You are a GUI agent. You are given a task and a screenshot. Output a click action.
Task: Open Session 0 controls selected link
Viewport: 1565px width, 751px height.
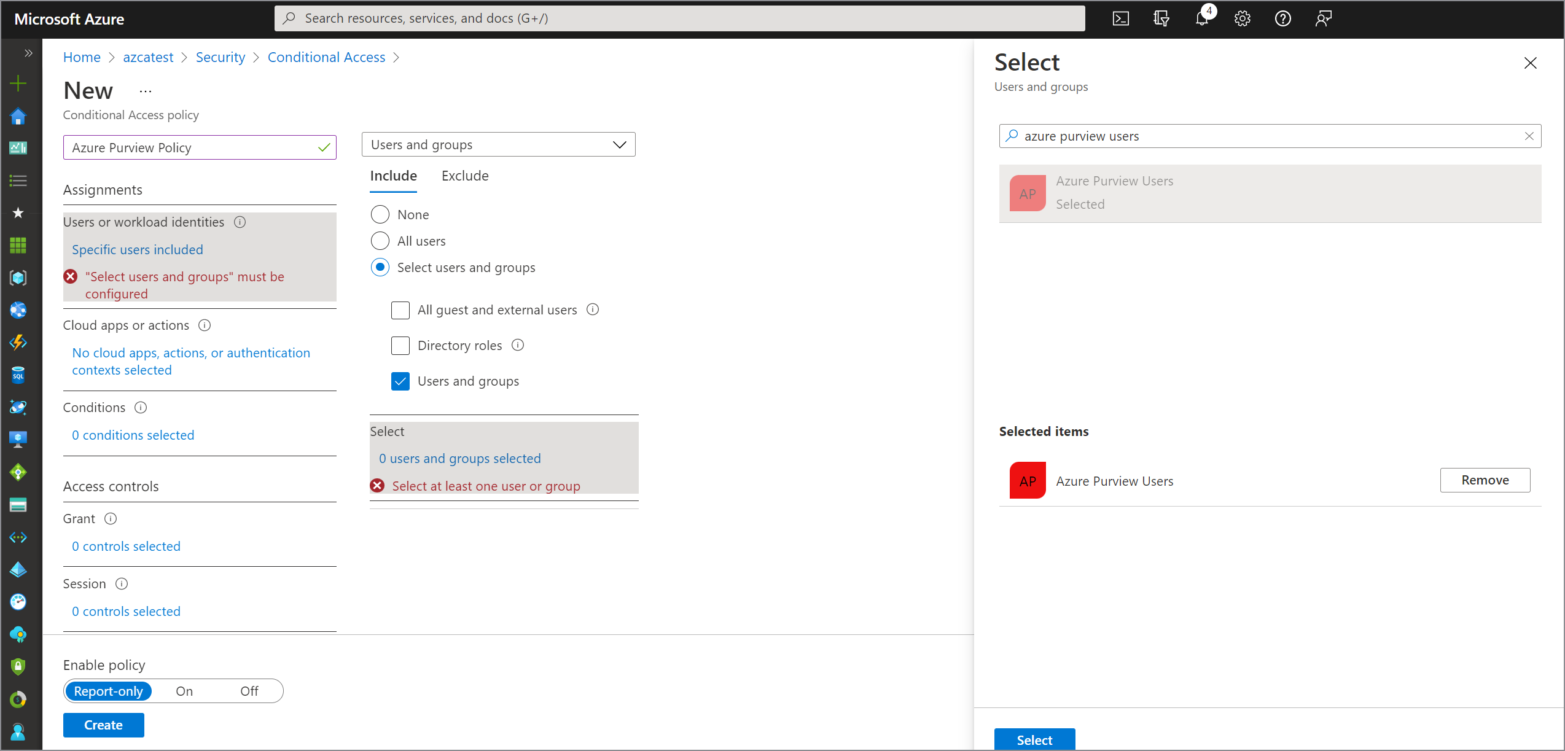click(126, 611)
